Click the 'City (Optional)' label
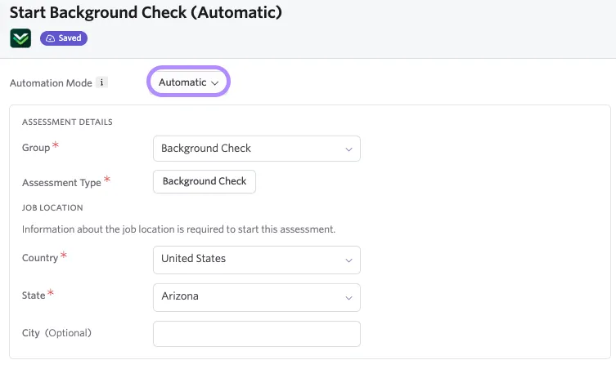 pyautogui.click(x=56, y=333)
